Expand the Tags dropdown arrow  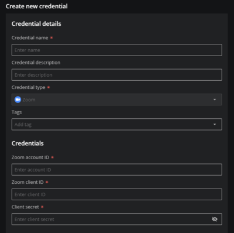tap(215, 124)
